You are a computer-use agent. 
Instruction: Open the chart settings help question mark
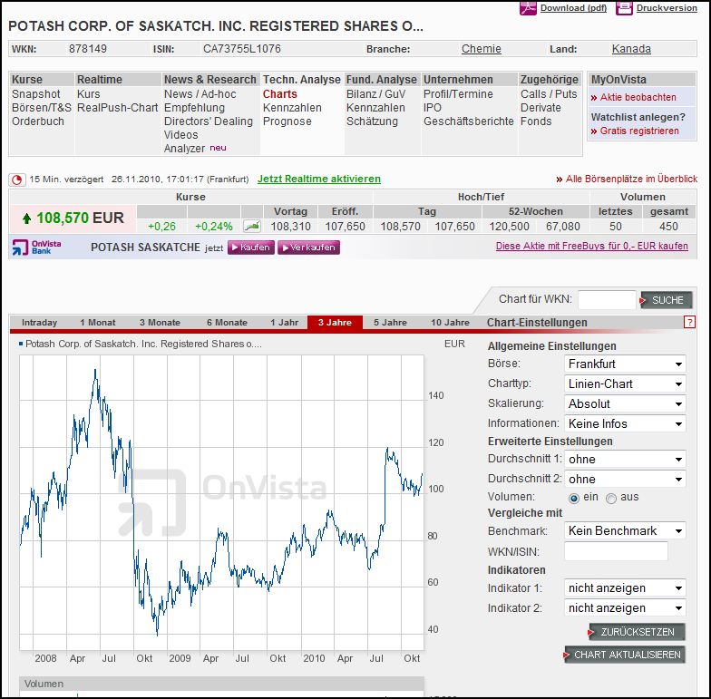pos(689,322)
